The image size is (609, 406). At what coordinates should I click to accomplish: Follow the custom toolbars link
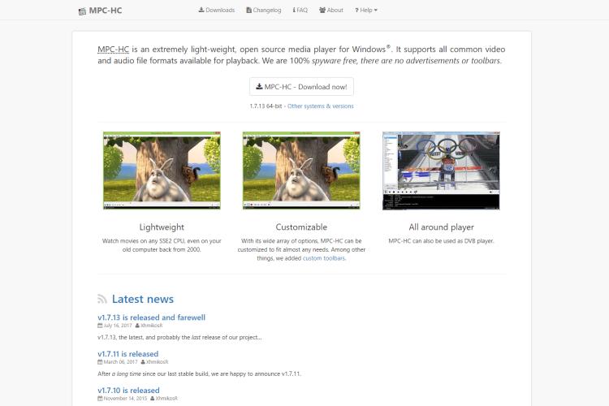(324, 258)
